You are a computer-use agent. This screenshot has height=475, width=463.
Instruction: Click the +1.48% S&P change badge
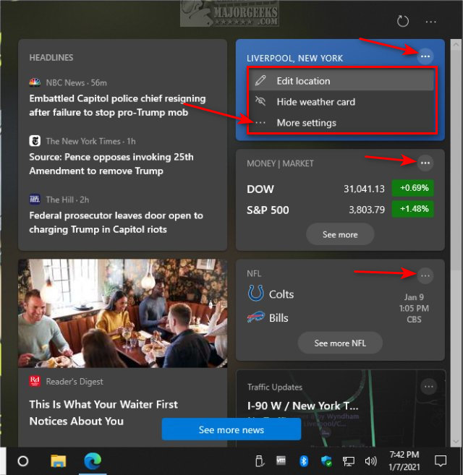click(x=413, y=209)
